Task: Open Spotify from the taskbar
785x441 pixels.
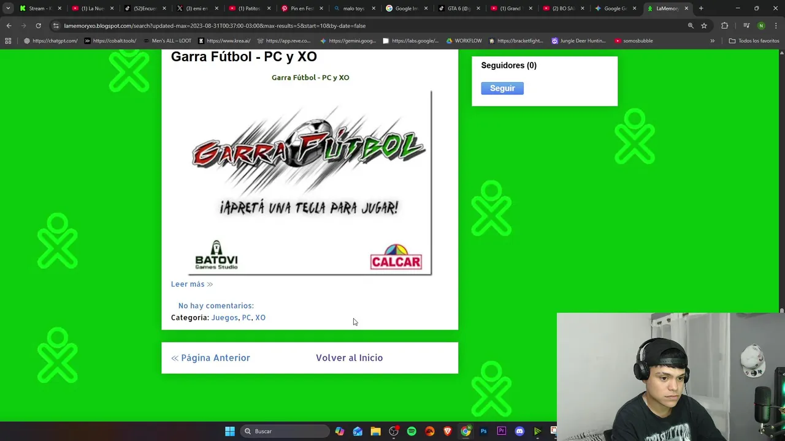Action: [412, 431]
